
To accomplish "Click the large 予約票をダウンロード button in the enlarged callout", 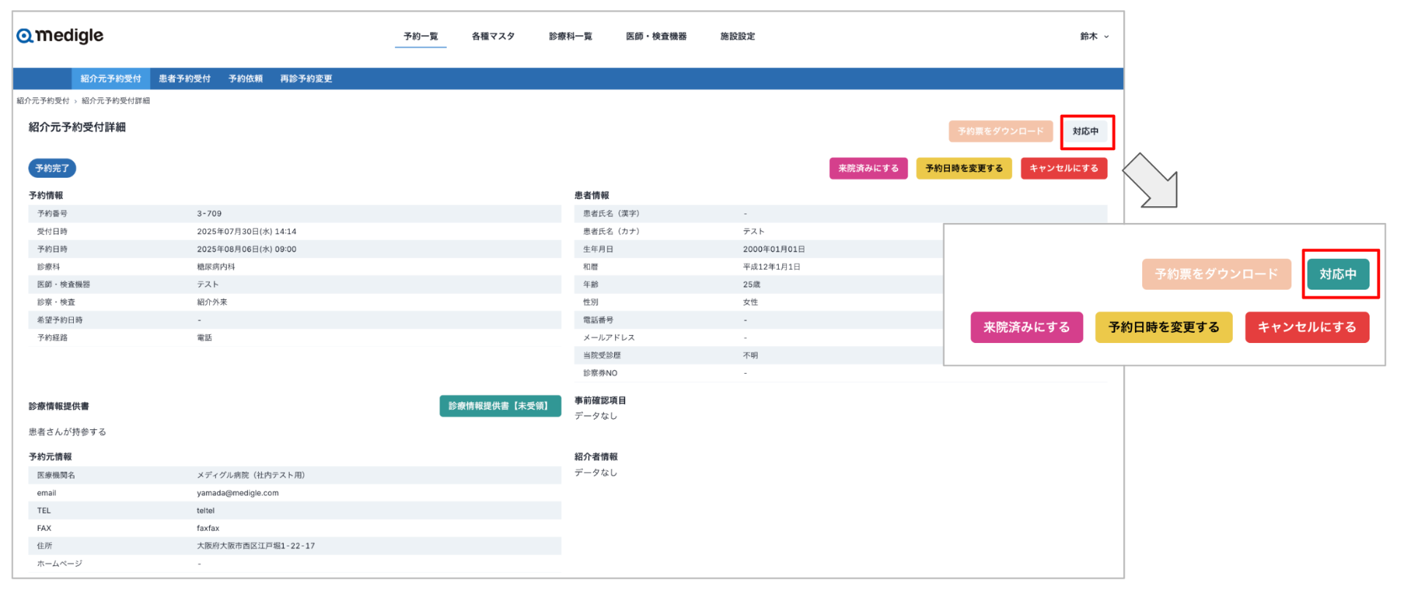I will 1216,274.
